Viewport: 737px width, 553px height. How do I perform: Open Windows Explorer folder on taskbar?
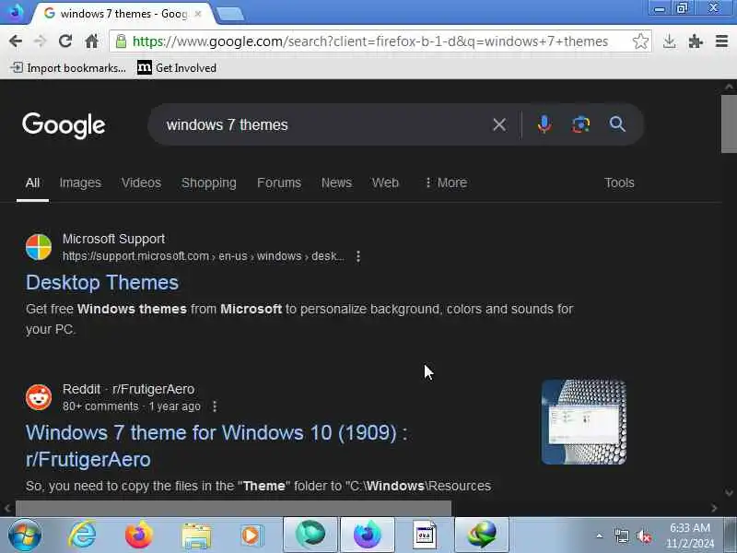196,535
